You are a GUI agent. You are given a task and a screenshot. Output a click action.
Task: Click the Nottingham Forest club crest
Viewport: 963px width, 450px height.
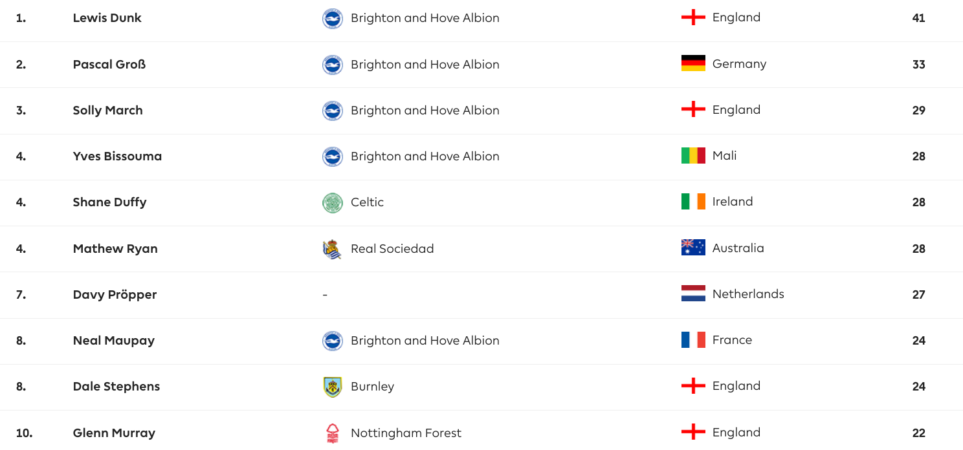coord(333,433)
